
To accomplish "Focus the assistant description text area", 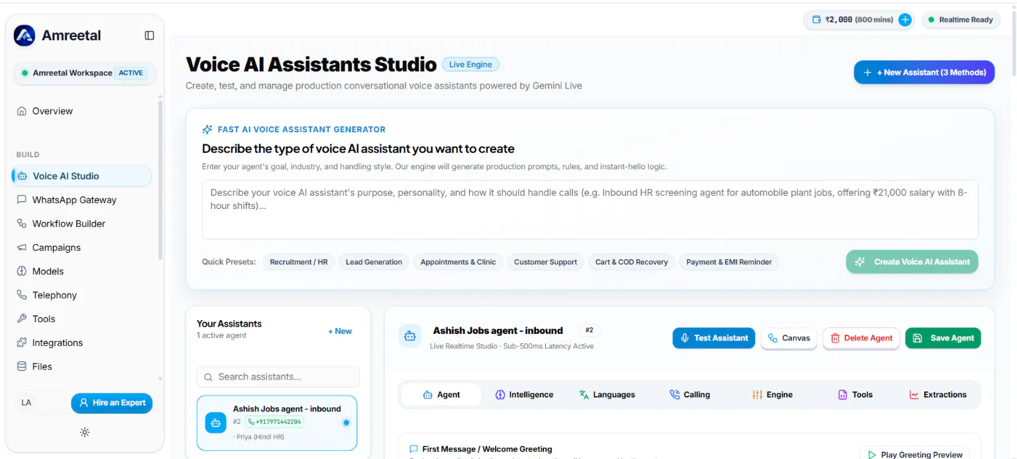I will coord(590,210).
